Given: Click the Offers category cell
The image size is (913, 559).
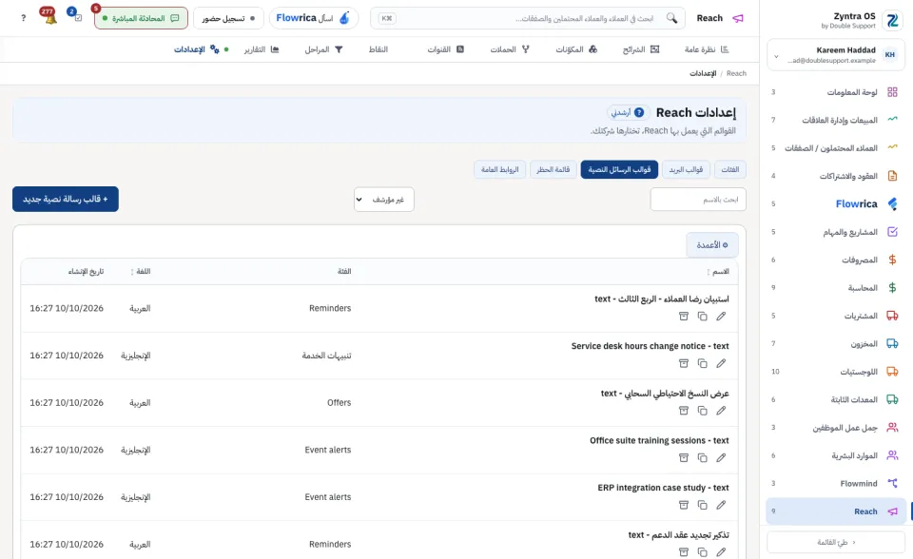Looking at the screenshot, I should [x=339, y=402].
